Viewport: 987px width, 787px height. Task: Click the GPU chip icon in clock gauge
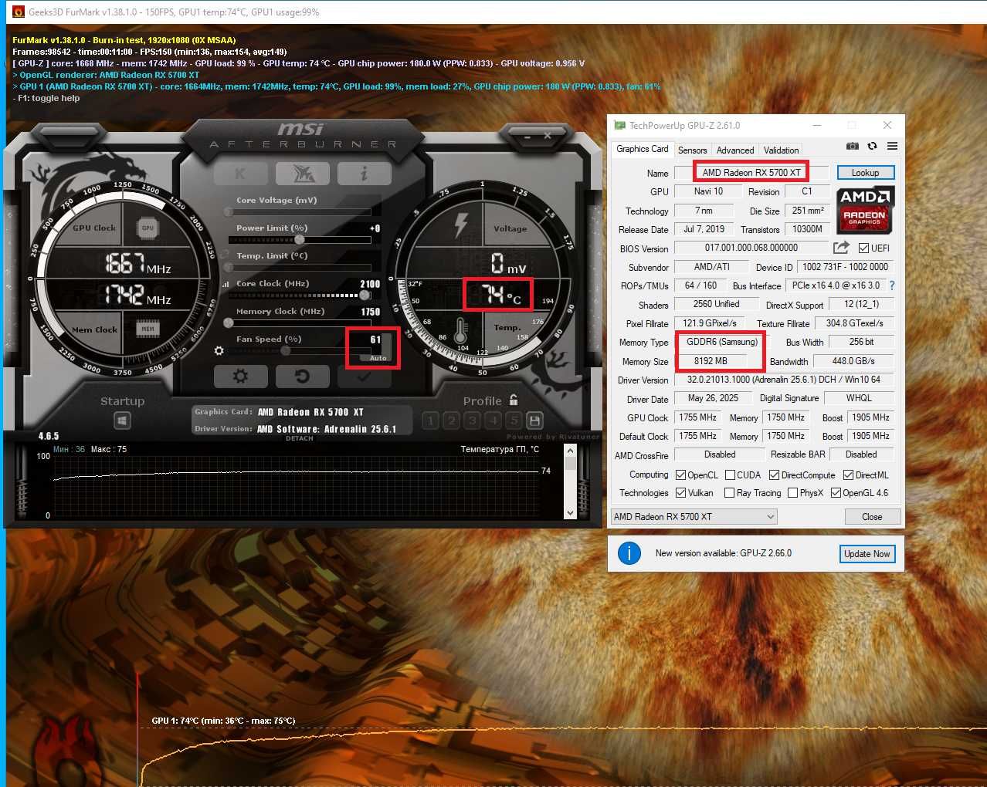148,228
